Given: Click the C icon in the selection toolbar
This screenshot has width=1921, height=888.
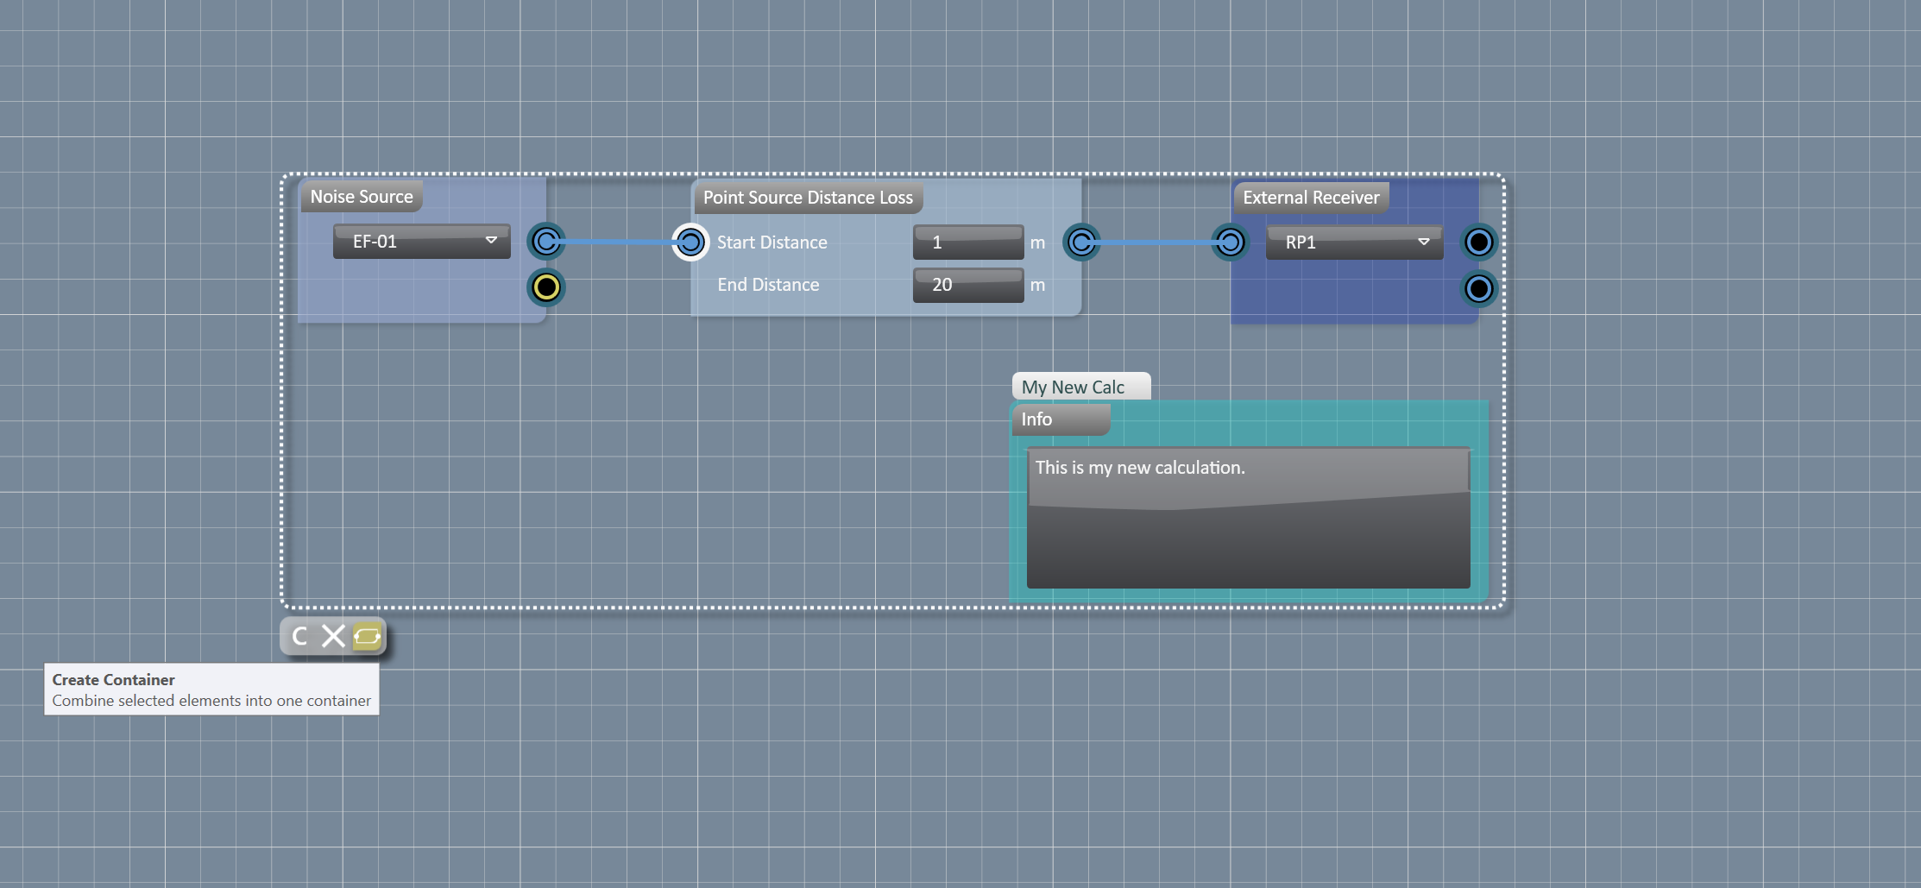Looking at the screenshot, I should (299, 636).
